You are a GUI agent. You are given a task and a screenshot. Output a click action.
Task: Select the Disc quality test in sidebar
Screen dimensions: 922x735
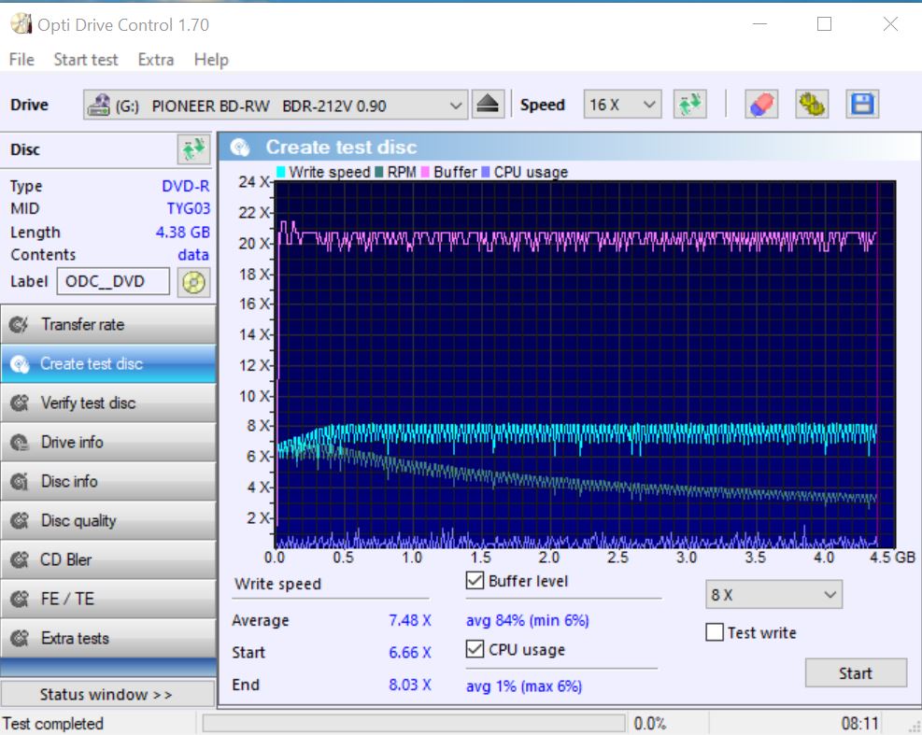(108, 521)
